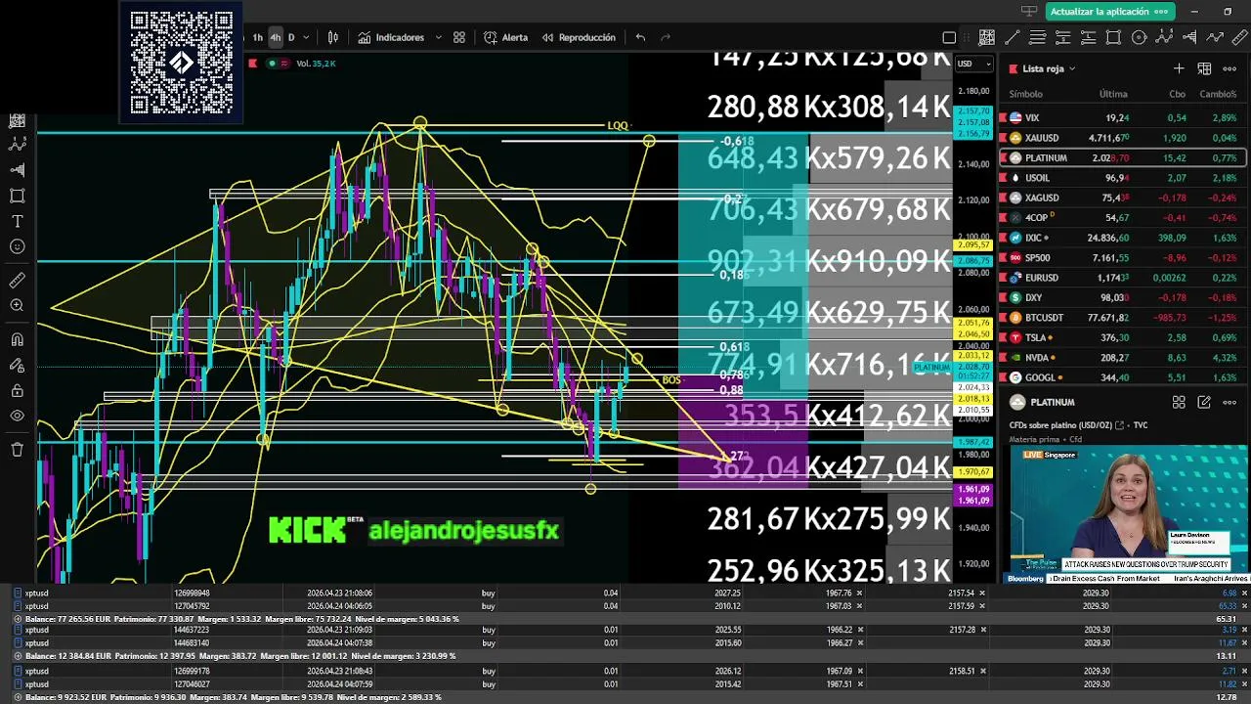Image resolution: width=1251 pixels, height=704 pixels.
Task: Delete drawings with the trash icon
Action: (x=17, y=449)
